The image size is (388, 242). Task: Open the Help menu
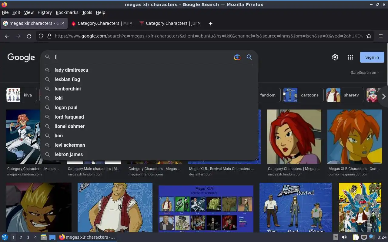101,12
